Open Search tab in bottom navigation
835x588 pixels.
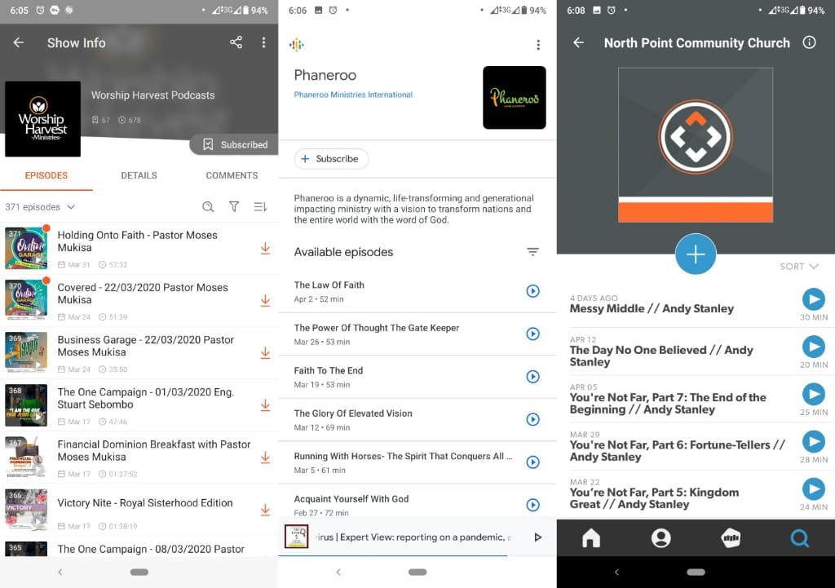800,538
